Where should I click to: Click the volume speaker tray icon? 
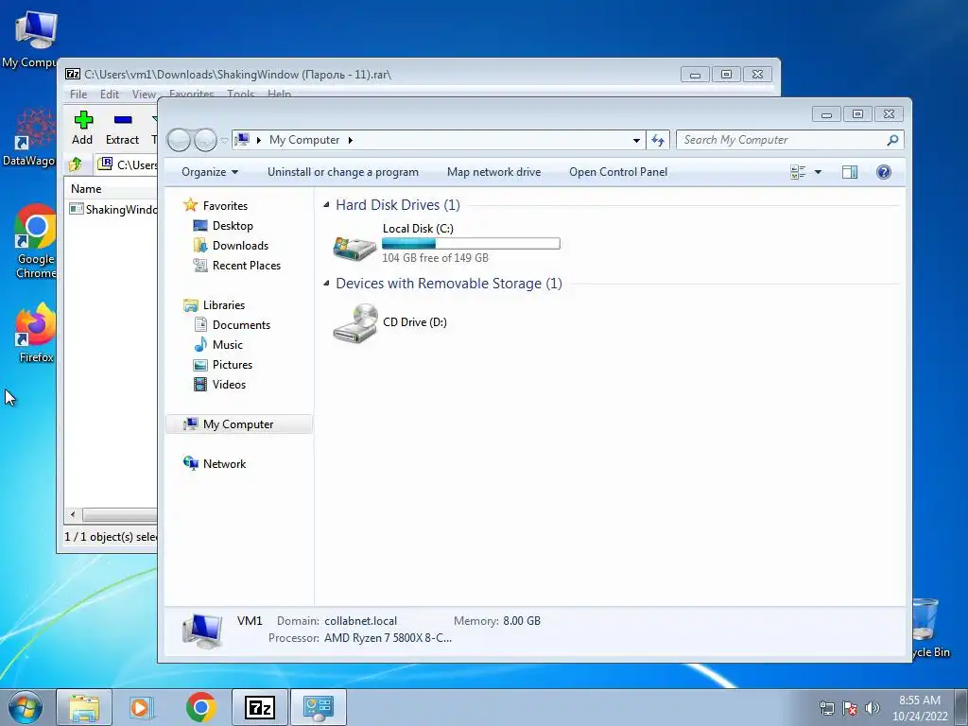click(873, 708)
